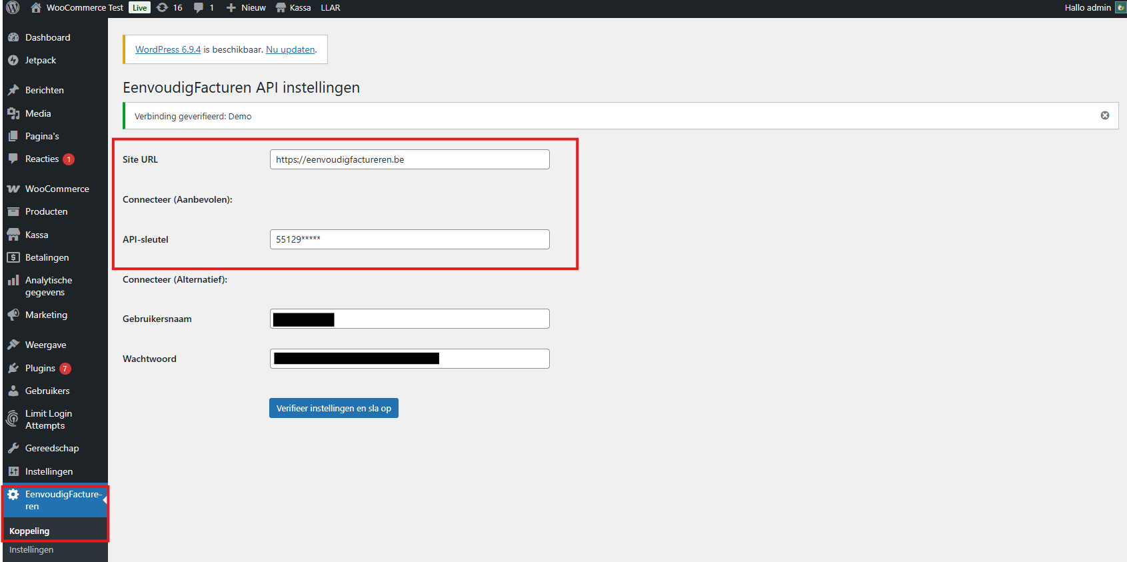This screenshot has width=1127, height=562.
Task: Open the WooCommerce menu label
Action: coord(57,189)
